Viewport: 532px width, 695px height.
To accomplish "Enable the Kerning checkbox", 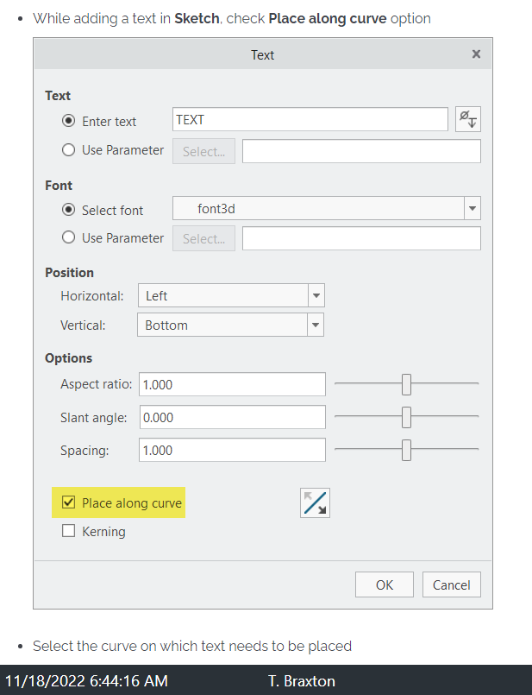I will click(68, 531).
